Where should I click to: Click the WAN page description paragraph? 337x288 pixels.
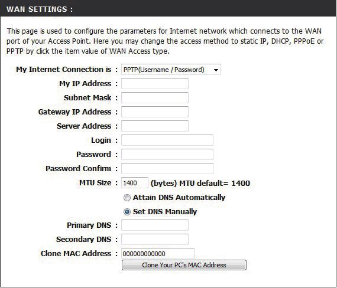[165, 41]
